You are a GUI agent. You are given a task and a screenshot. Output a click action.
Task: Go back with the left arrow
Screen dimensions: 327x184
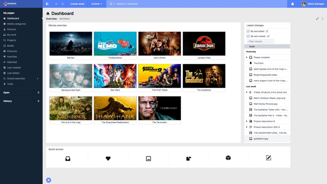tap(57, 4)
